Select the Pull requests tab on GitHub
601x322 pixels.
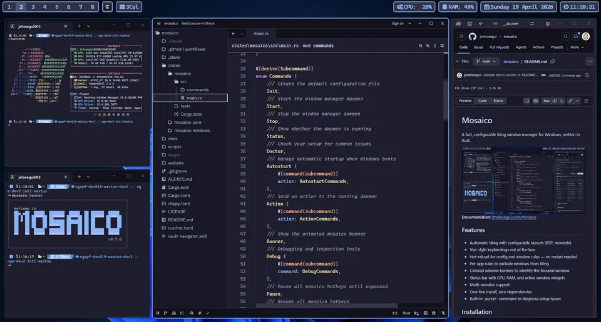pos(499,47)
